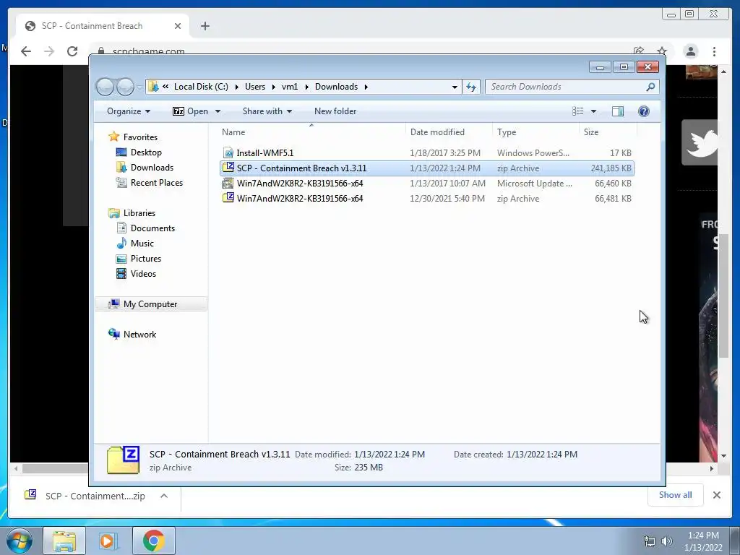Viewport: 740px width, 555px height.
Task: Open the Pictures library
Action: [x=146, y=259]
